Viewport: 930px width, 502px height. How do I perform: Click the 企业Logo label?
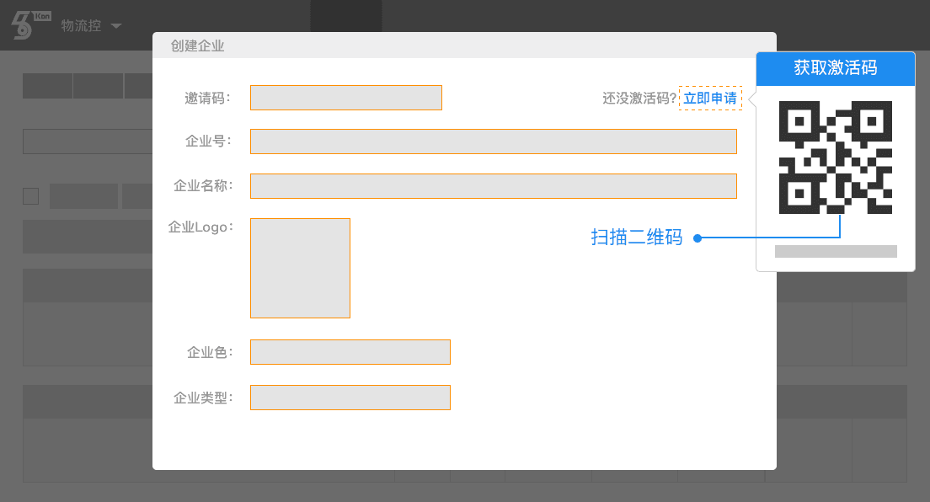(x=200, y=227)
